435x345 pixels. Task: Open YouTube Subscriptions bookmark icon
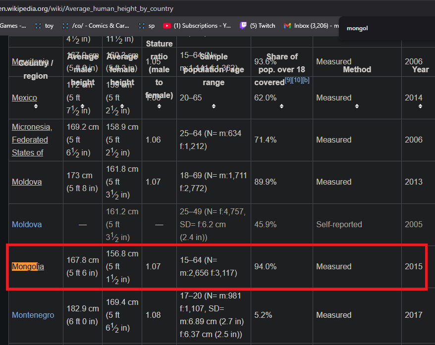pyautogui.click(x=167, y=26)
